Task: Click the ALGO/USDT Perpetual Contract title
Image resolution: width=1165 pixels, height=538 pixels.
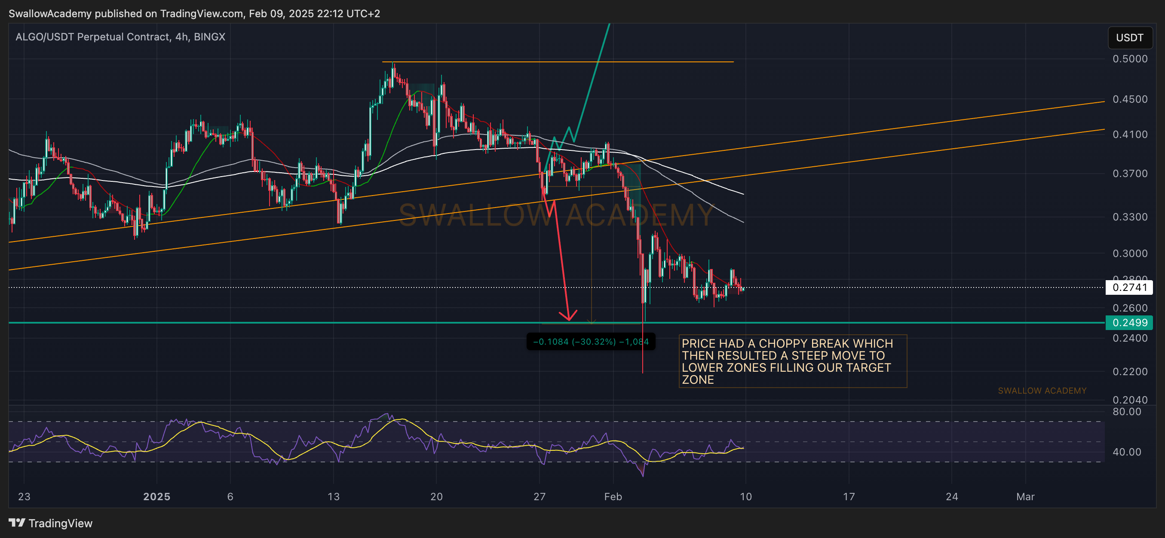Action: [120, 37]
